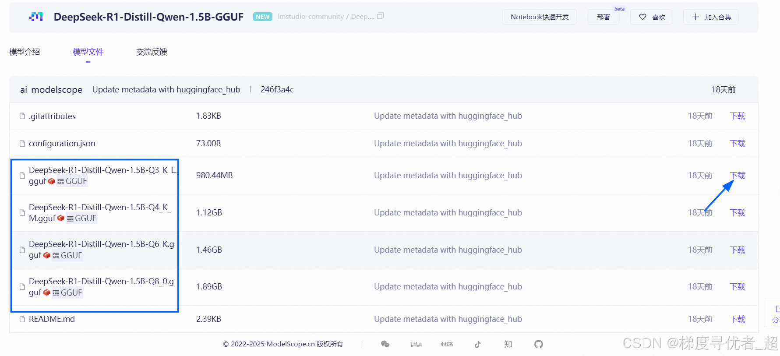Open the lmstudio-community / Deep... breadcrumb link
Image resolution: width=780 pixels, height=356 pixels.
326,16
